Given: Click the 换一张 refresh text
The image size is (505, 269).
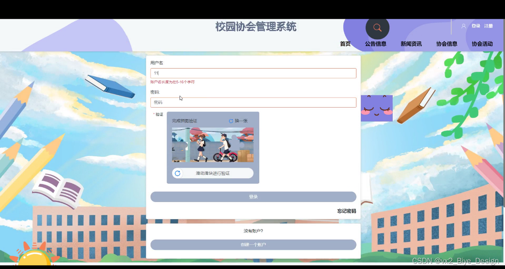Looking at the screenshot, I should (241, 121).
